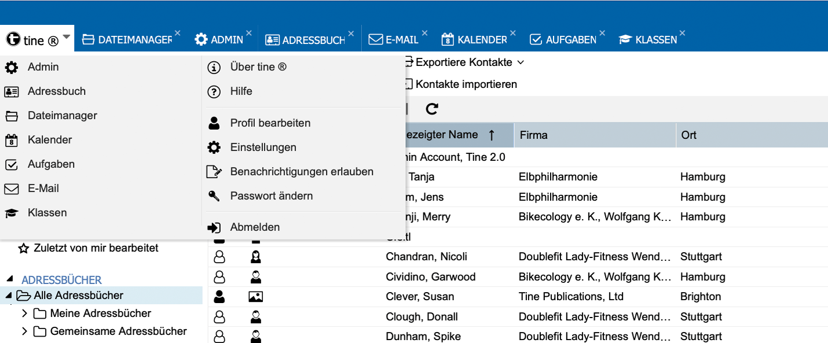The width and height of the screenshot is (828, 343).
Task: Expand the Gemeinsame Adressbücher folder
Action: (x=24, y=331)
